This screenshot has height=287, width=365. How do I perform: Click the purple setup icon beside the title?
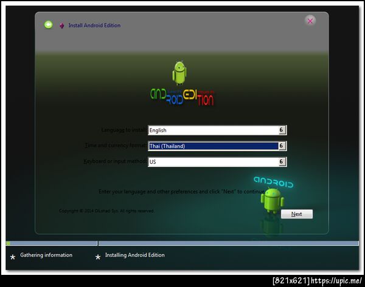coord(61,25)
